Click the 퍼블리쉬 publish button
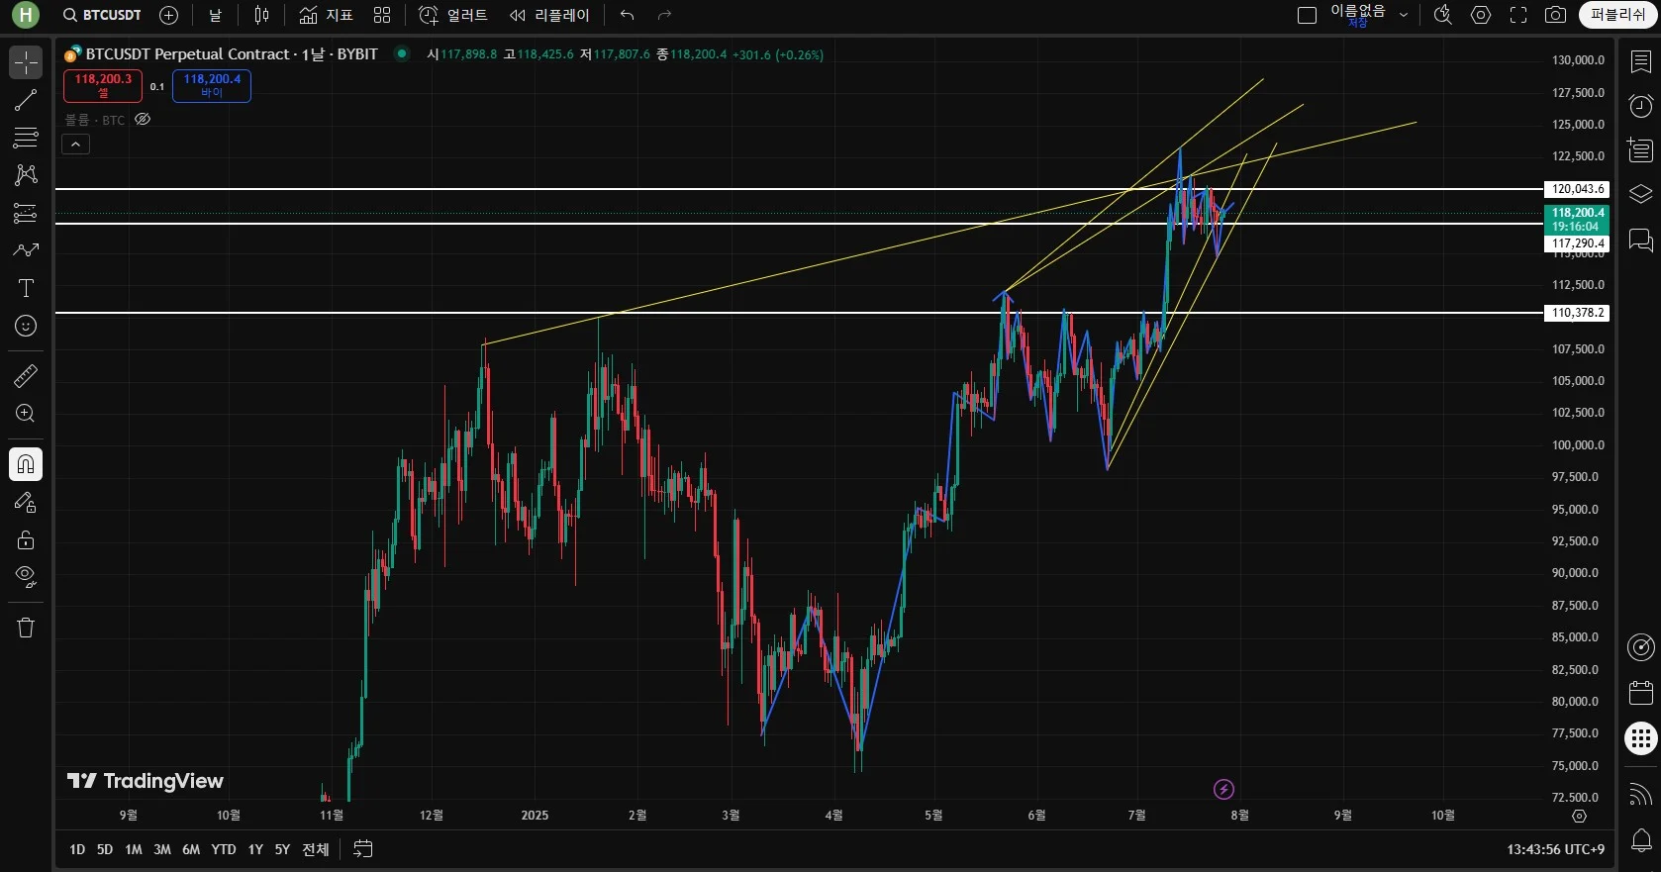Image resolution: width=1661 pixels, height=872 pixels. tap(1617, 15)
